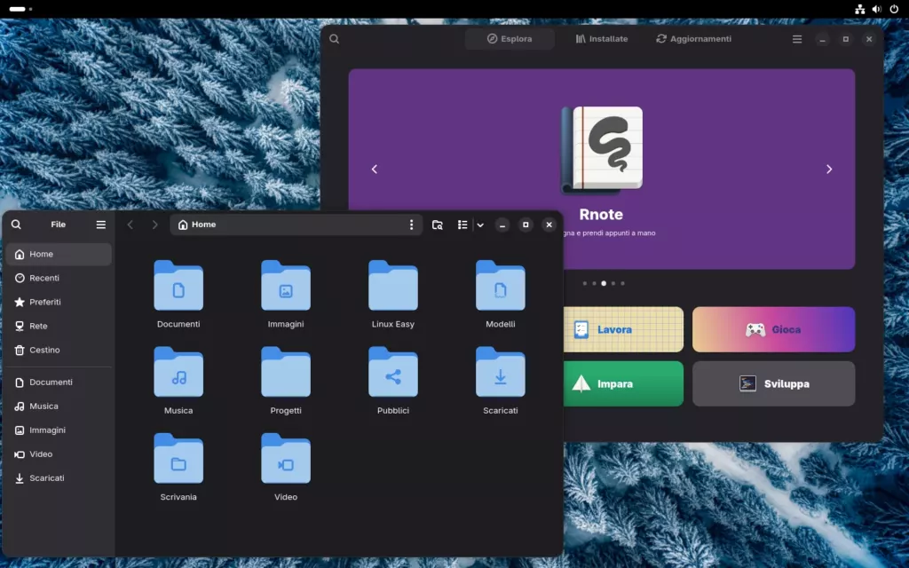Image resolution: width=909 pixels, height=568 pixels.
Task: Jump to the last carousel page dot
Action: [x=622, y=283]
